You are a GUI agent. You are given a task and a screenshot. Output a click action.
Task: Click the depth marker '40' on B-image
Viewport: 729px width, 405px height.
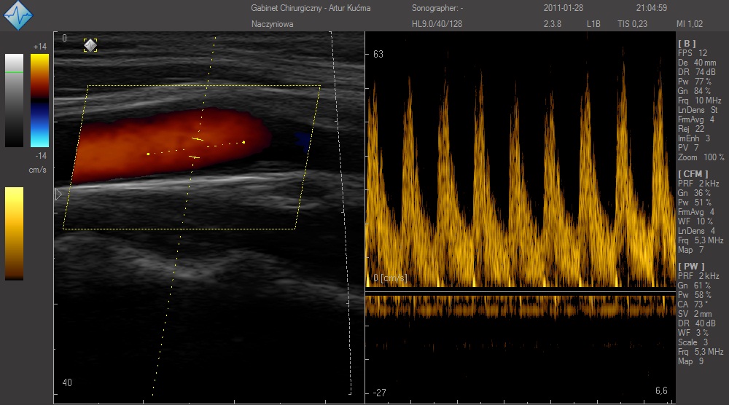click(67, 382)
